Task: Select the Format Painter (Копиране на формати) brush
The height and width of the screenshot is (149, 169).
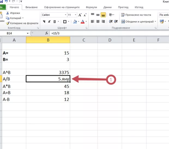Action: (8, 23)
